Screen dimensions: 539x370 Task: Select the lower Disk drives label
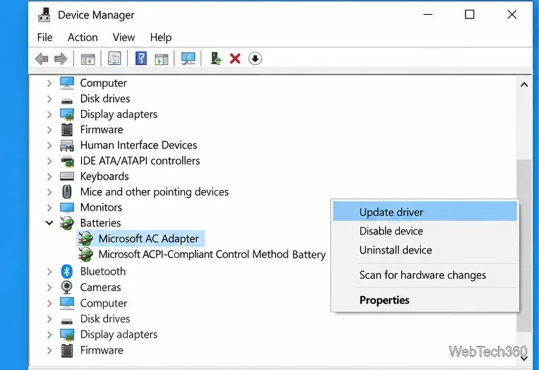pos(105,318)
